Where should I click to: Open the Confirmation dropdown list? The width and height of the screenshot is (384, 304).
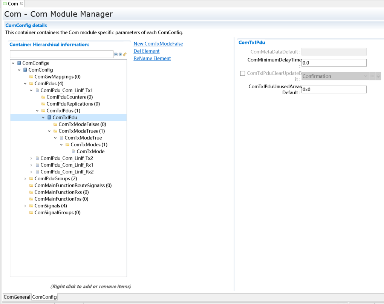click(365, 76)
